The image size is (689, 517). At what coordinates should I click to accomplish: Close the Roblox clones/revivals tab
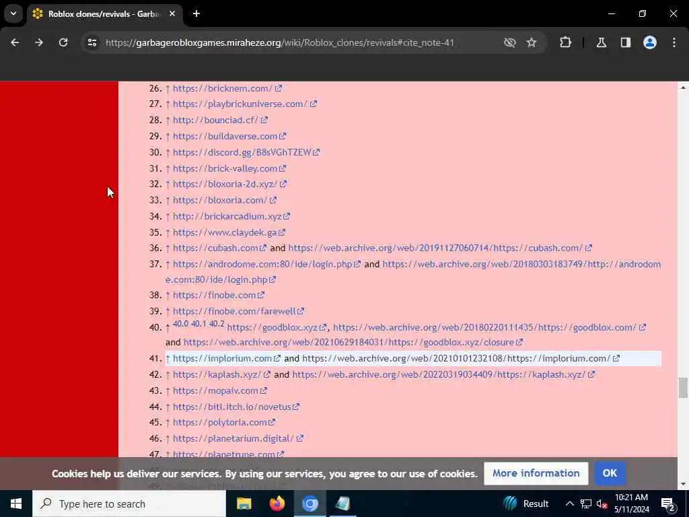pos(172,13)
